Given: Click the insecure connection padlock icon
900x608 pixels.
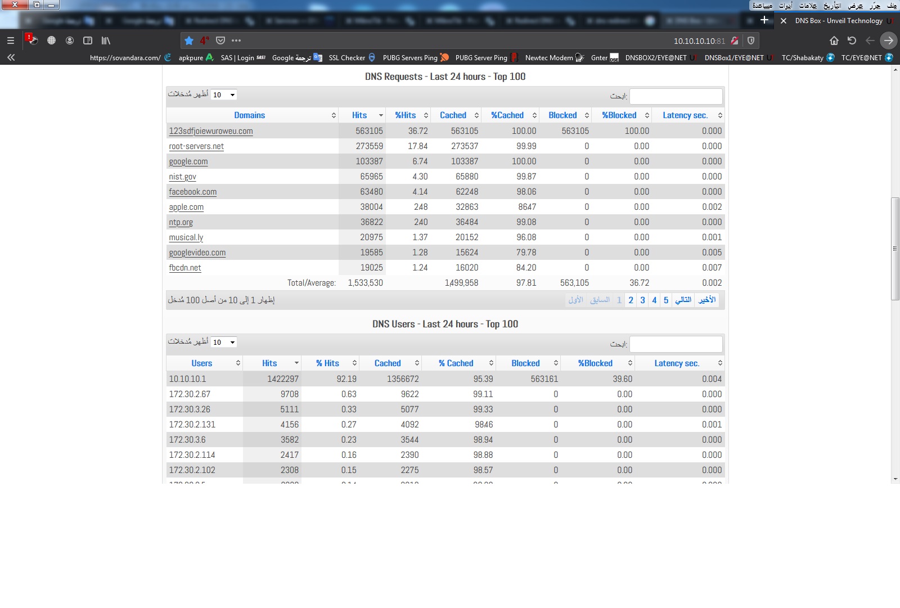Looking at the screenshot, I should 735,40.
